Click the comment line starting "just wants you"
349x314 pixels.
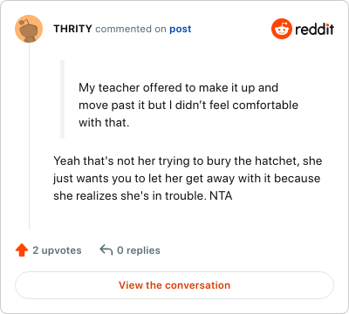pos(187,179)
